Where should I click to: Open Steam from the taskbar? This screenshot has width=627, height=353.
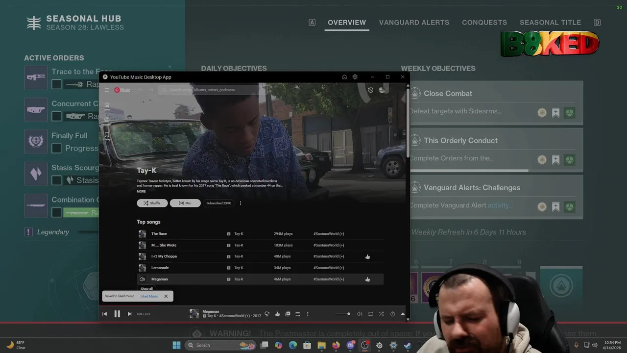pos(408,345)
